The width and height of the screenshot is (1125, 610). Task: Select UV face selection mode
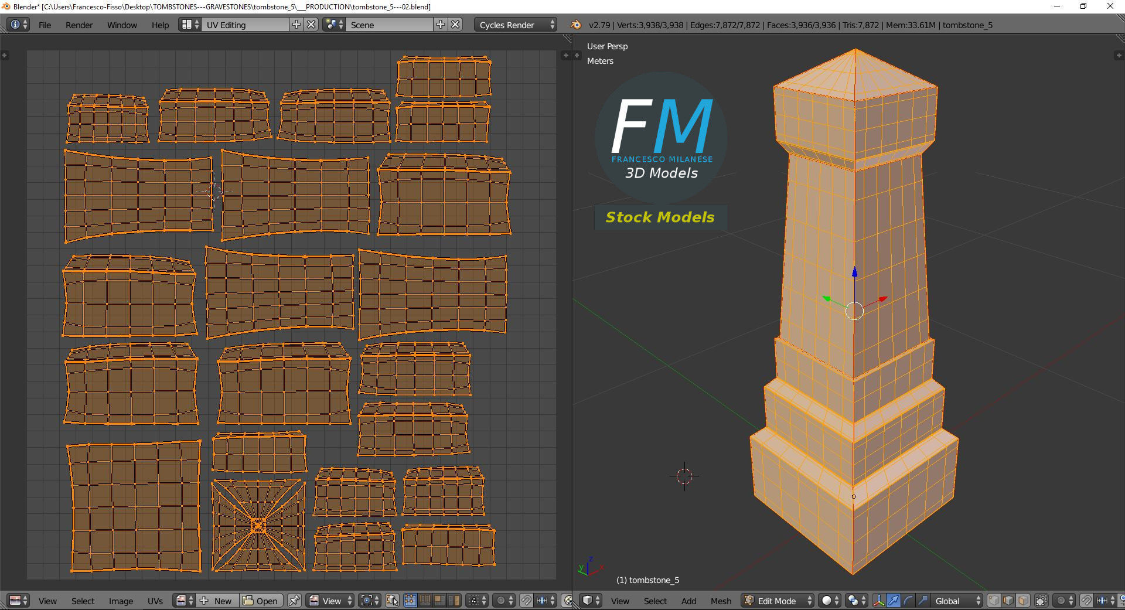click(439, 601)
